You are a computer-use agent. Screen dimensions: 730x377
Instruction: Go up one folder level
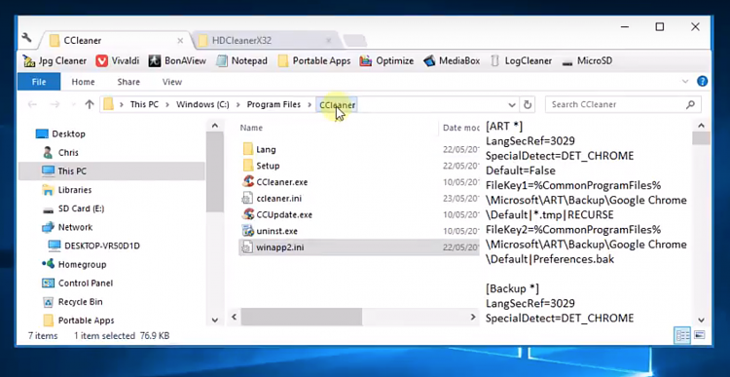point(90,105)
